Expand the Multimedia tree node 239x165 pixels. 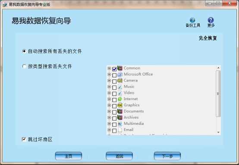[x=109, y=124]
